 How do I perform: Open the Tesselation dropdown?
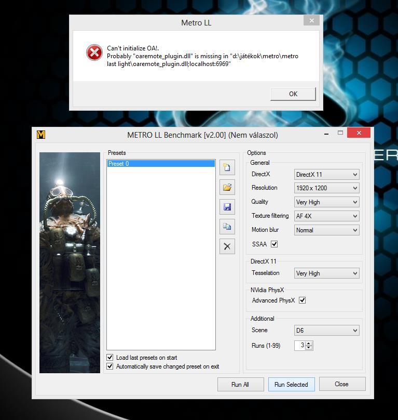pos(326,273)
